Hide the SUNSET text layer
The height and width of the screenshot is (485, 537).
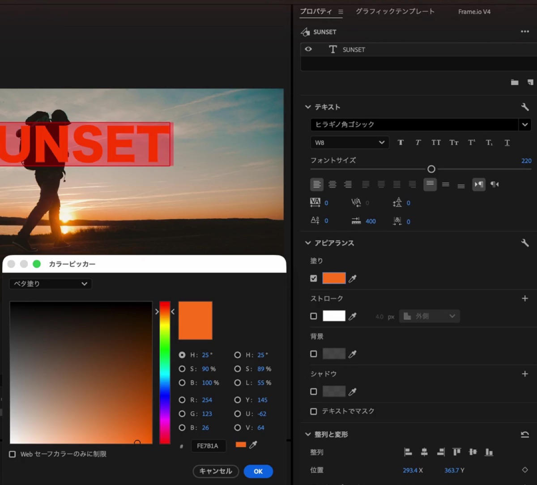308,49
